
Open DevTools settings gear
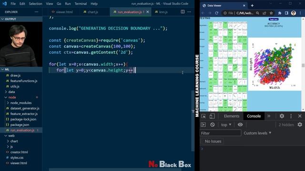coord(282,116)
